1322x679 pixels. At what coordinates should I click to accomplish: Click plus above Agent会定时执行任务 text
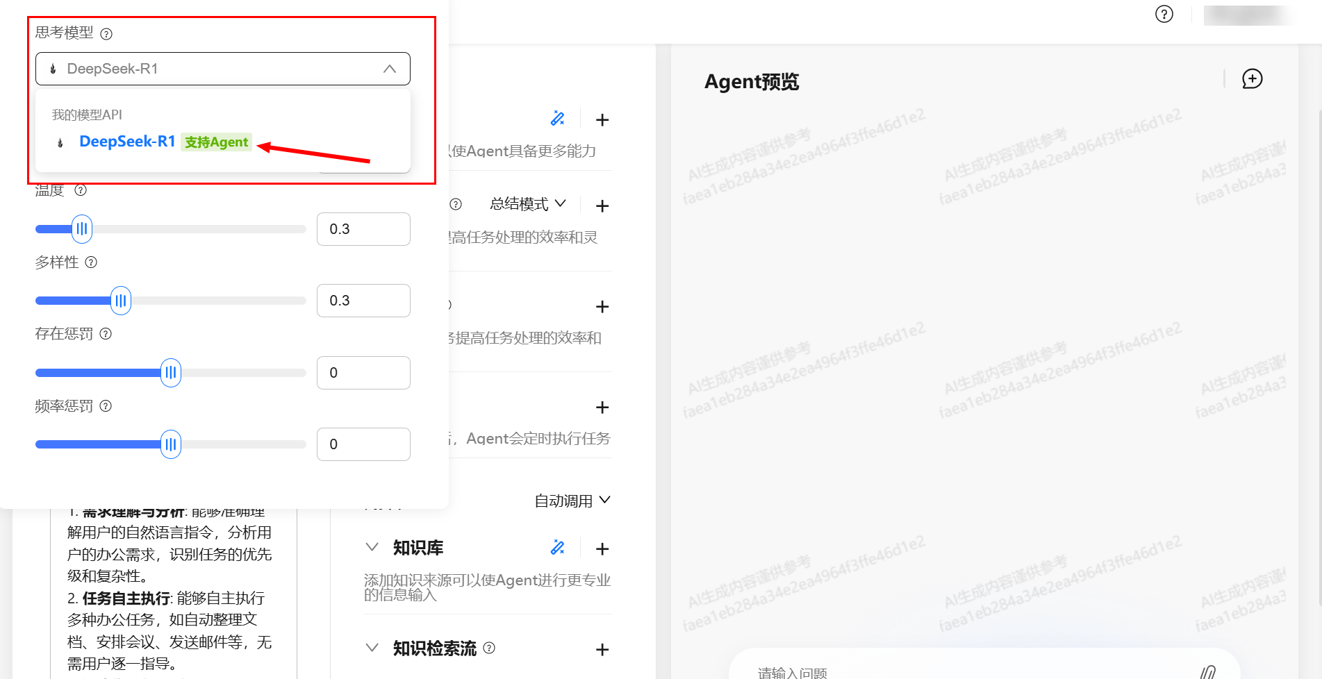pos(602,408)
